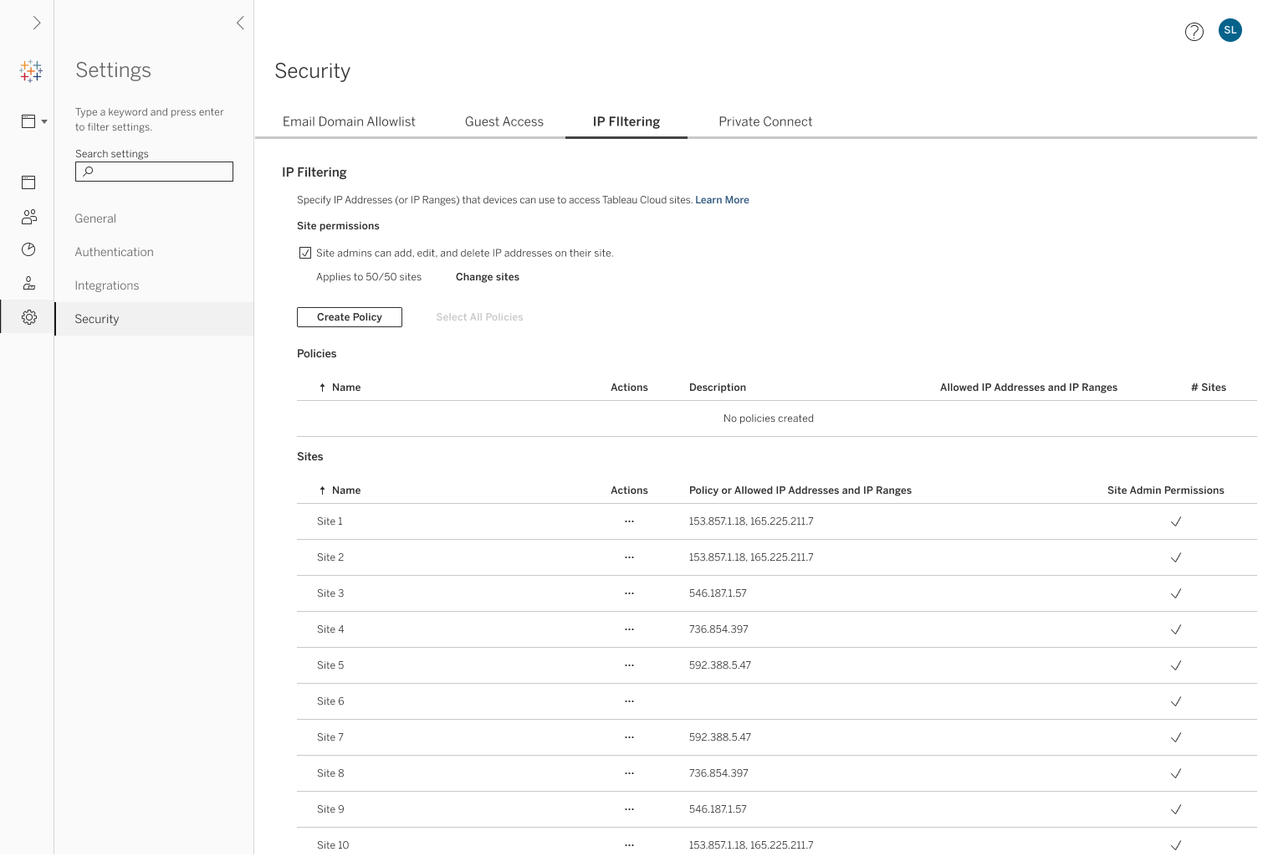Open Integrations settings section
Image resolution: width=1268 pixels, height=857 pixels.
(x=106, y=285)
